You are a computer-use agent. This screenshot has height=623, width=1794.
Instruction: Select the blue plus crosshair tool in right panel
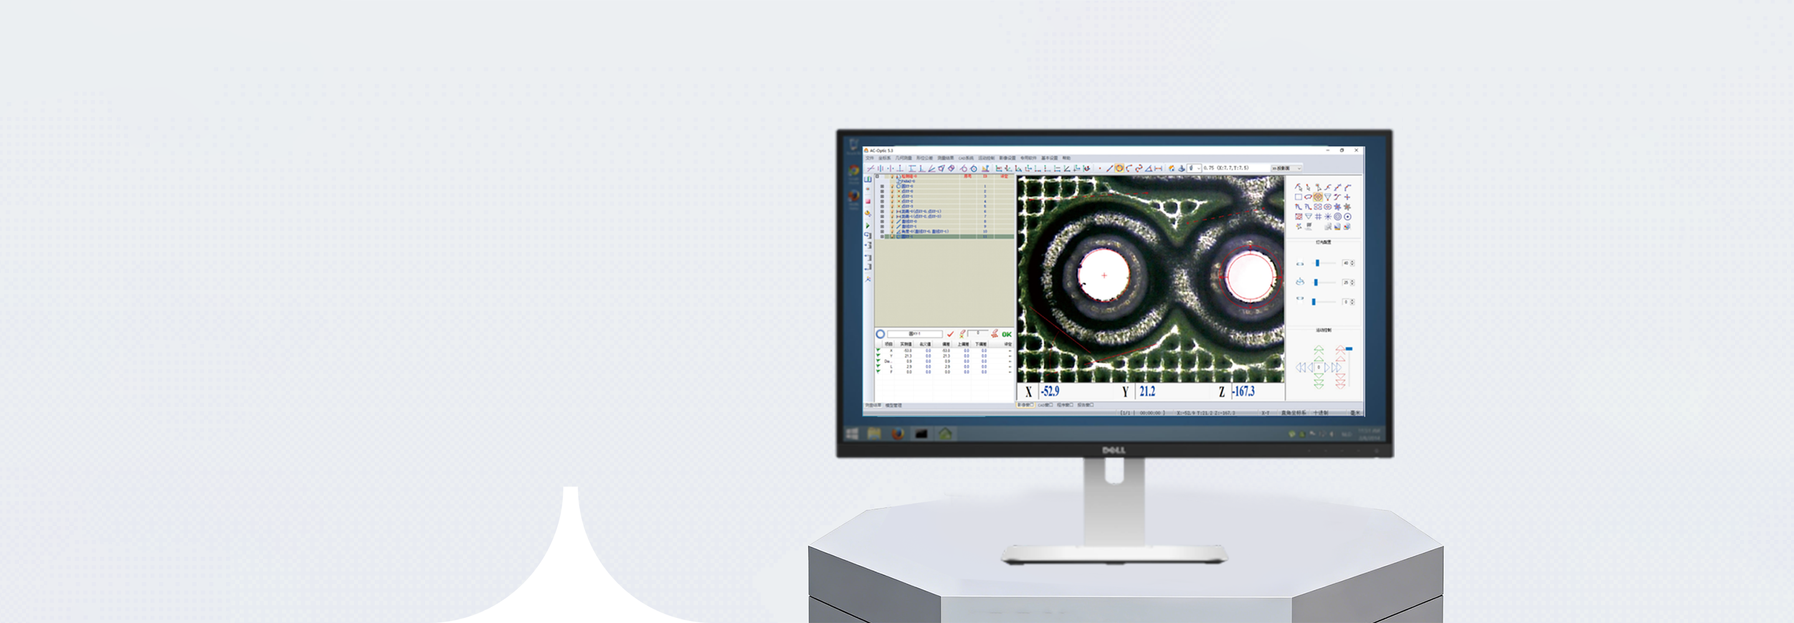(1347, 197)
